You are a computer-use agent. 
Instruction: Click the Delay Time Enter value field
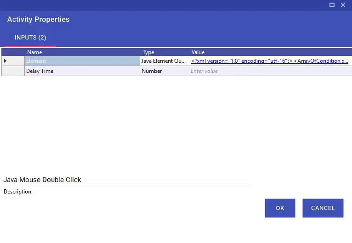271,71
